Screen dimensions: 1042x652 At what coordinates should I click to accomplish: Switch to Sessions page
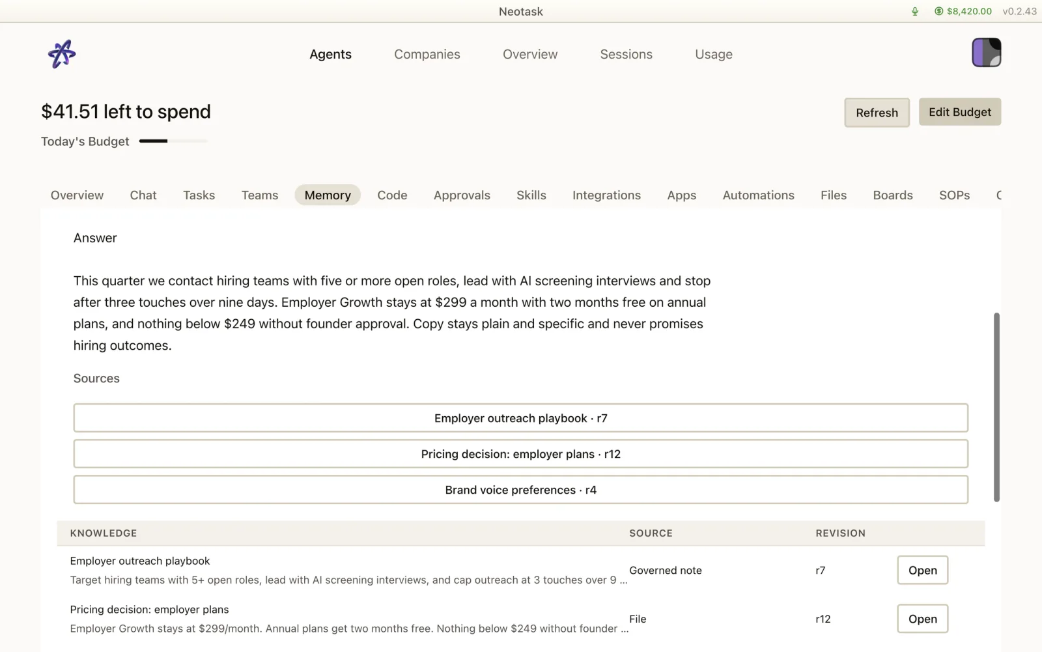click(626, 54)
